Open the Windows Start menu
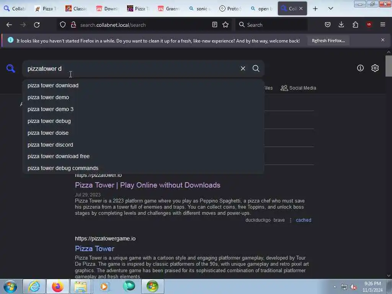The width and height of the screenshot is (392, 294). (10, 286)
